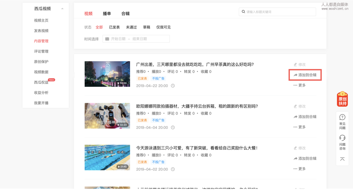Select 内容管理 in the sidebar
Viewport: 353px width, 190px height.
[41, 41]
